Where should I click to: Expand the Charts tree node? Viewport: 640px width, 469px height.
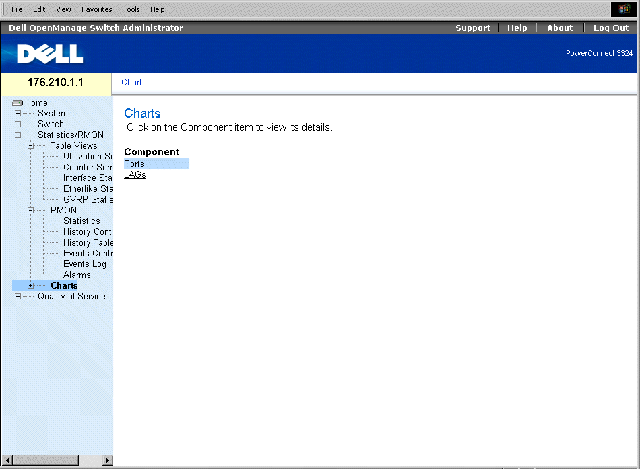(x=30, y=286)
